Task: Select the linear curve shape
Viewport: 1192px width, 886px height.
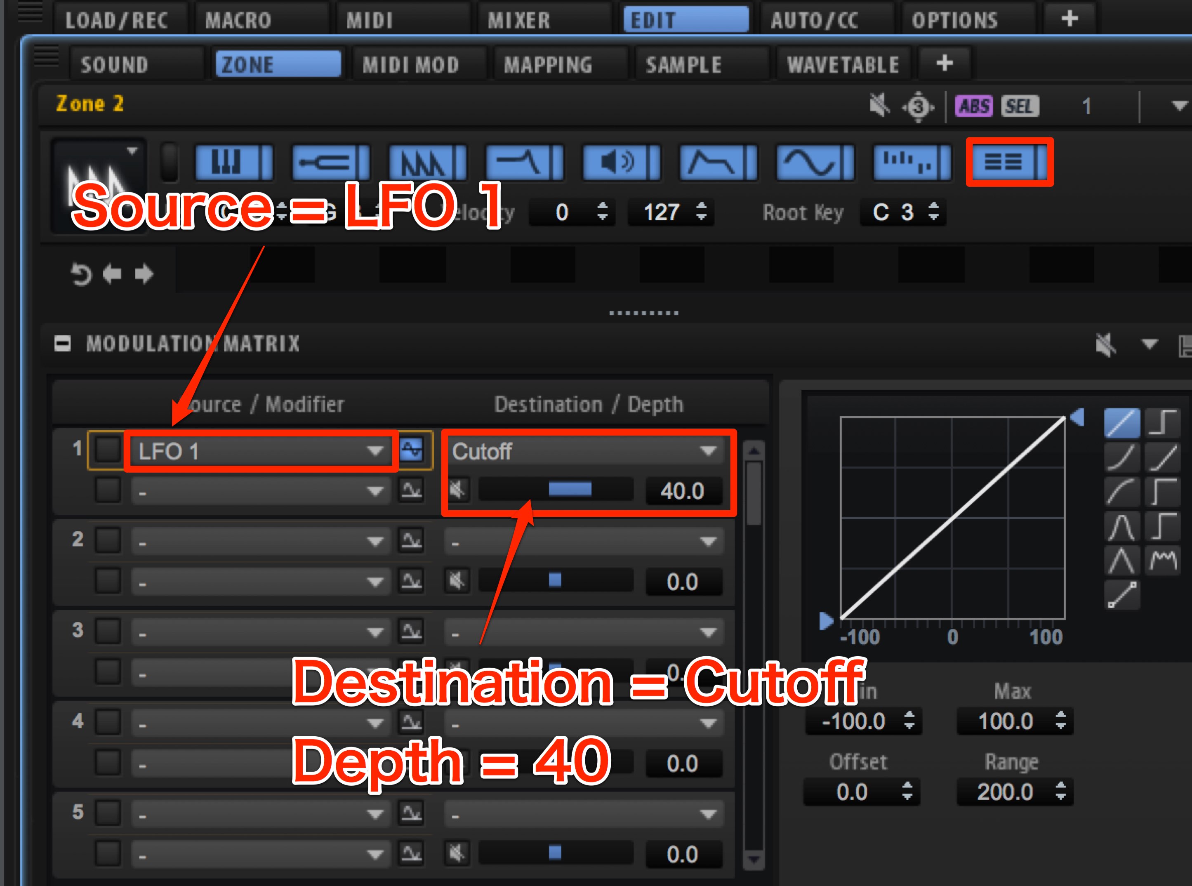Action: point(1122,423)
